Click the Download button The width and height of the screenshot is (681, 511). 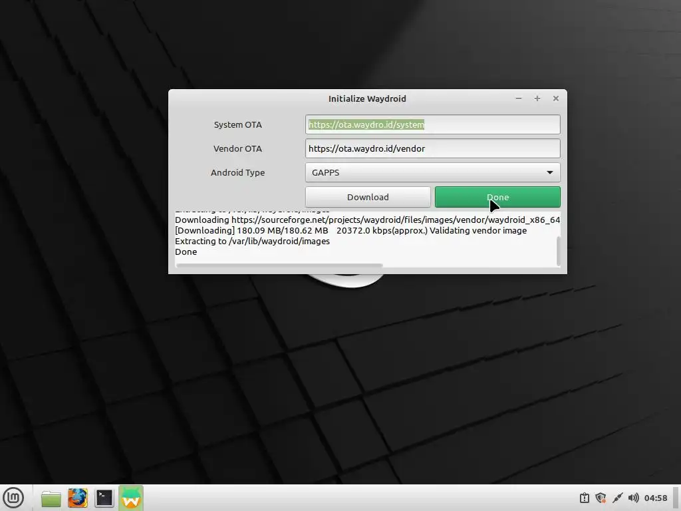[x=368, y=197]
